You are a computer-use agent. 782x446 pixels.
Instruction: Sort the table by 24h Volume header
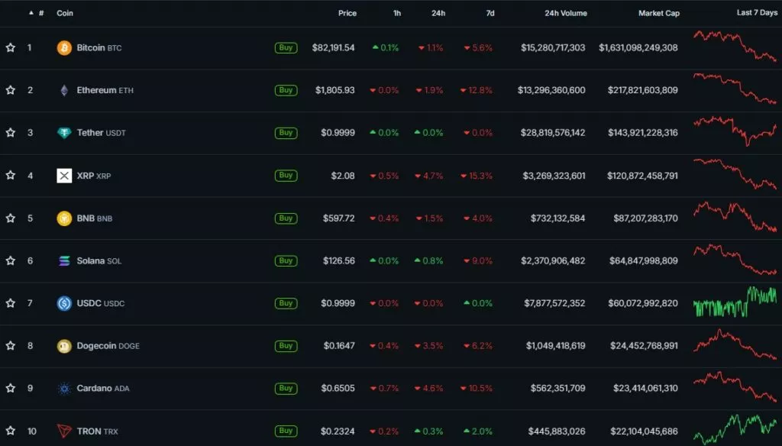[x=564, y=13]
